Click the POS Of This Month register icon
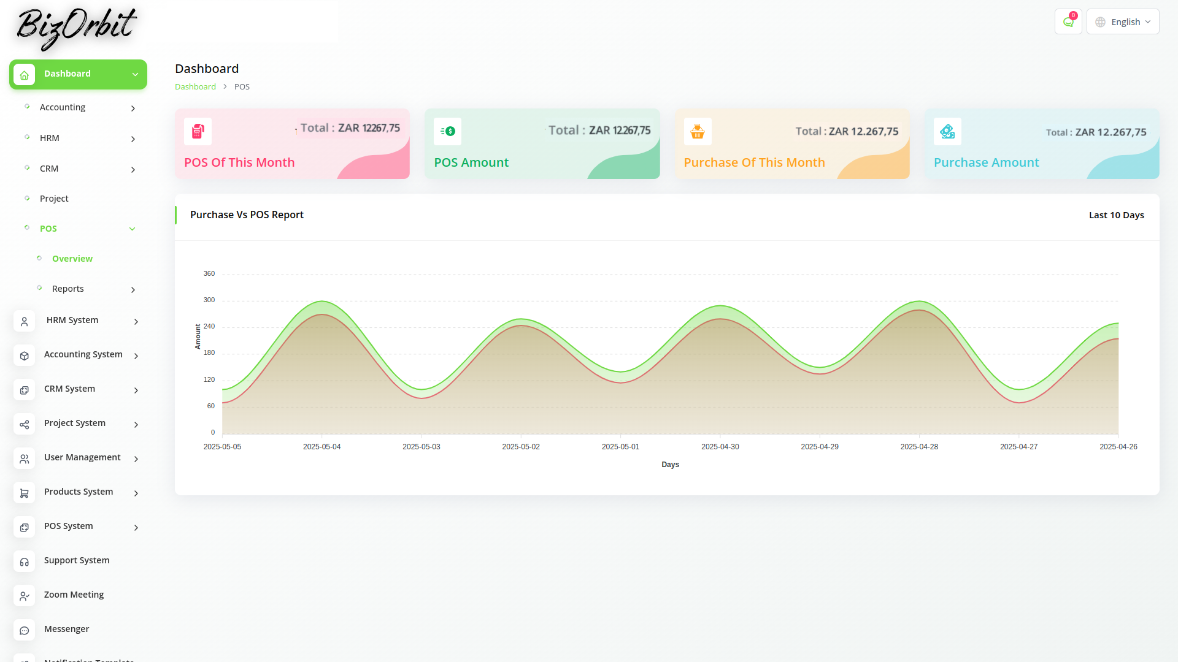This screenshot has height=662, width=1178. pos(198,131)
